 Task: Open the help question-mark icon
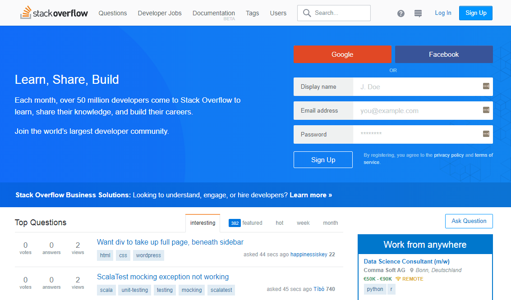click(x=401, y=14)
